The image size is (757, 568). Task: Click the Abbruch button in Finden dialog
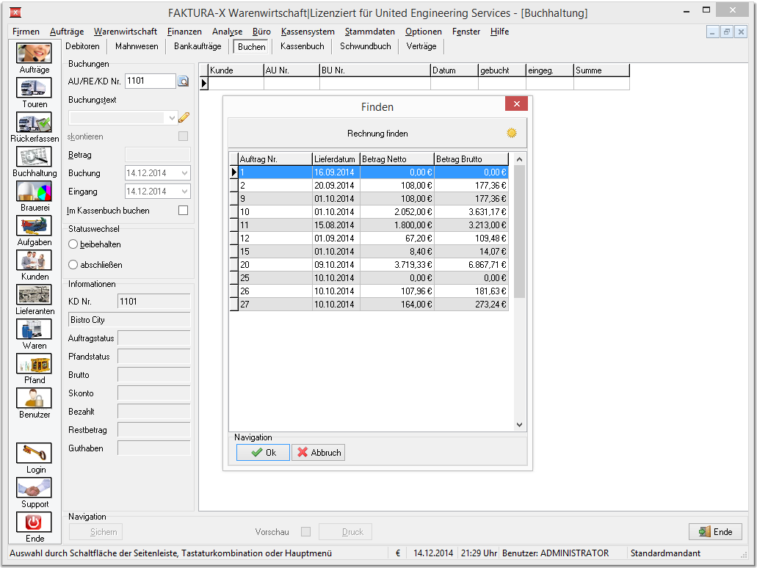[318, 453]
